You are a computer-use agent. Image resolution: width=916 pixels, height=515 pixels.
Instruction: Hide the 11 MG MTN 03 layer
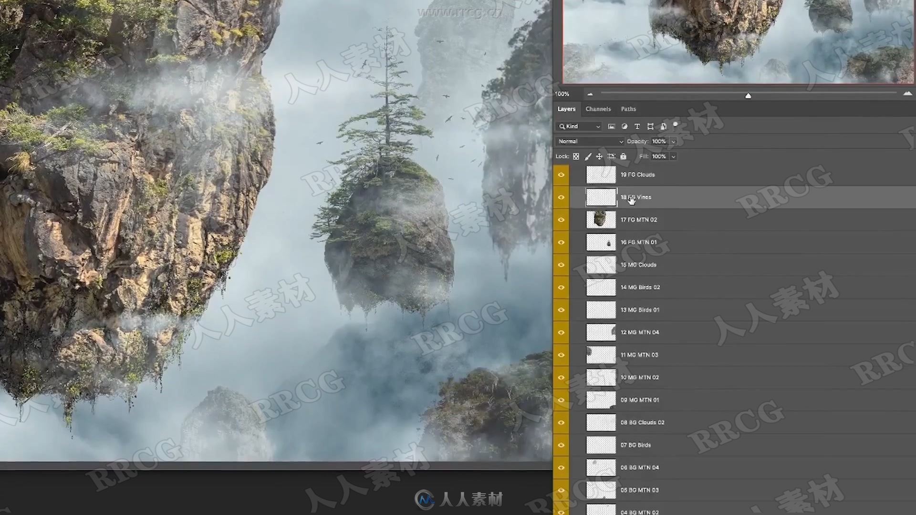tap(561, 355)
